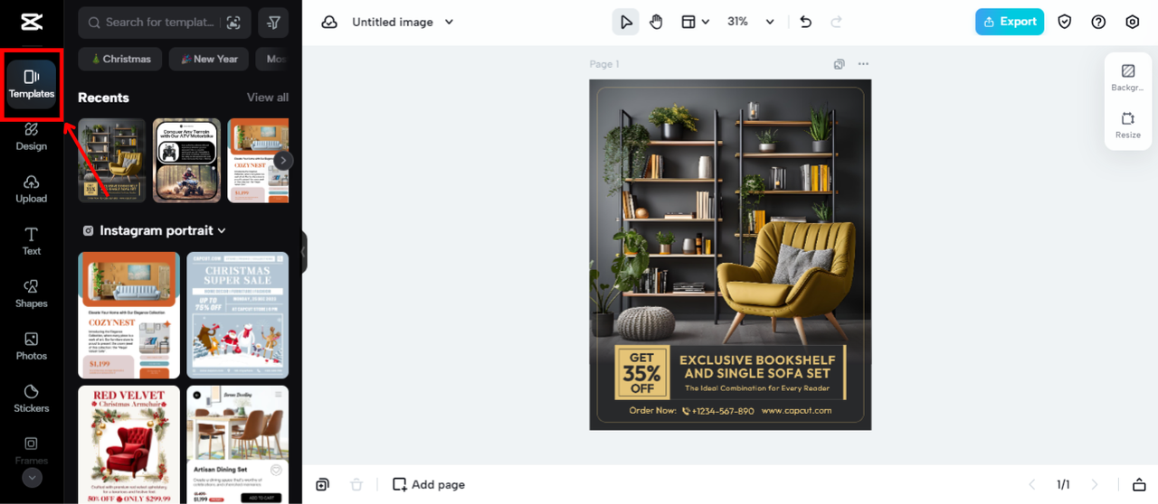Select the New Year category chip

209,59
